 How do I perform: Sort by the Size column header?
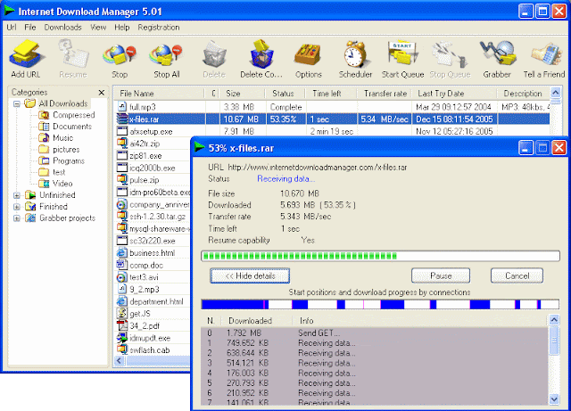(242, 94)
